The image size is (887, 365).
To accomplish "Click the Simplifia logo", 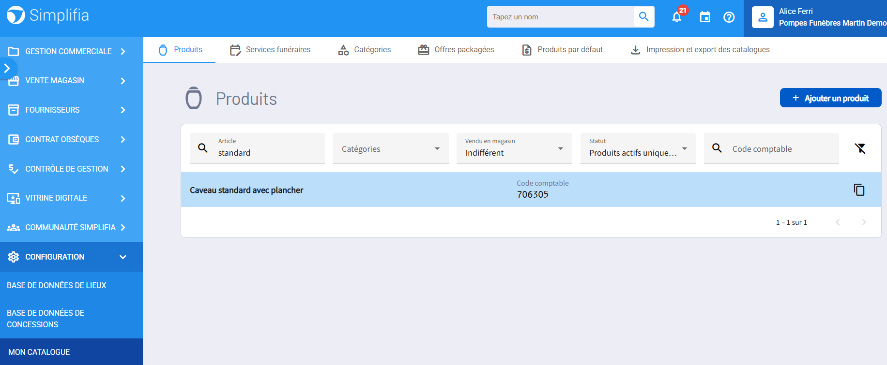I will click(x=47, y=15).
